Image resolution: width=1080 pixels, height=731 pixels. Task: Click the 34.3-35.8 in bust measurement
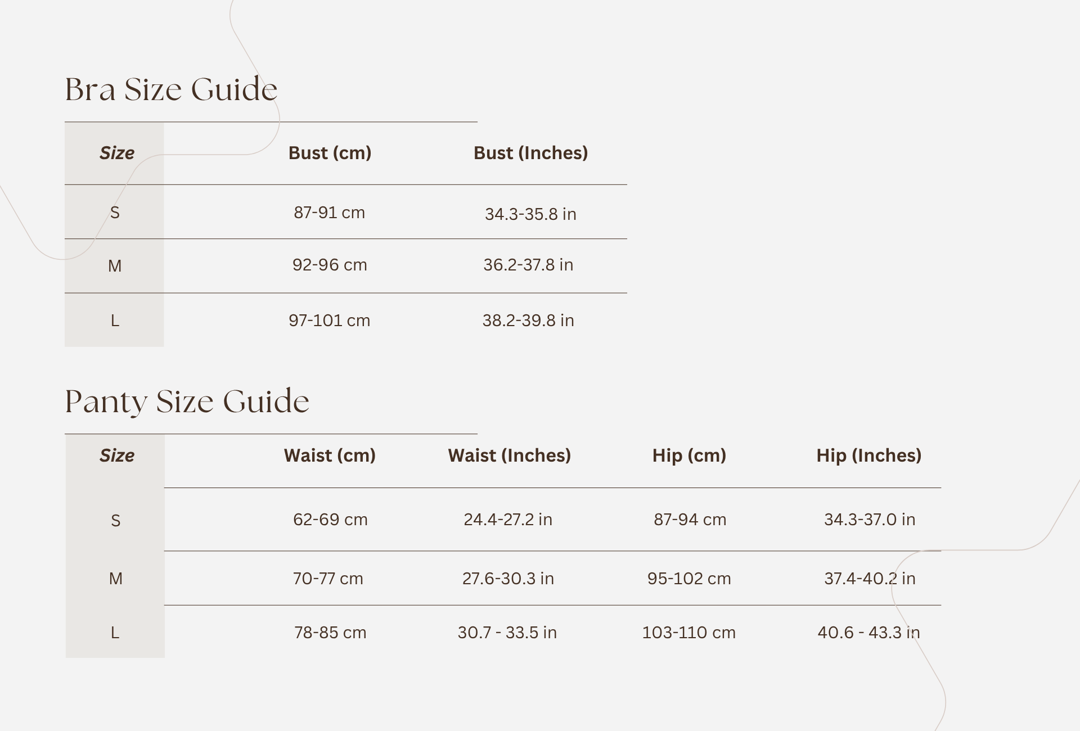point(530,214)
